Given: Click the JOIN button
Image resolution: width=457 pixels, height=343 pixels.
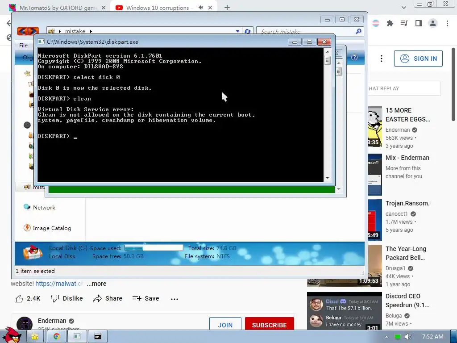Looking at the screenshot, I should tap(225, 324).
